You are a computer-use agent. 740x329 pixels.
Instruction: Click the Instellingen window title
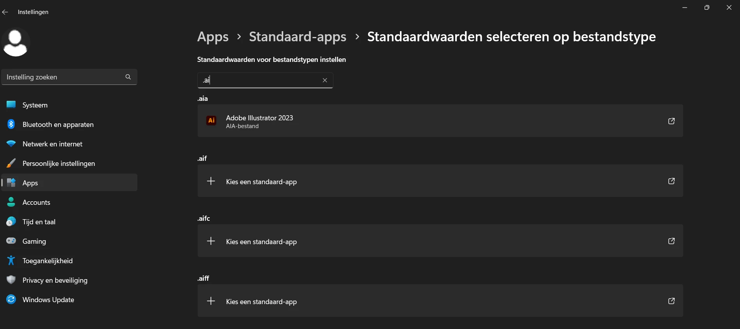point(33,12)
